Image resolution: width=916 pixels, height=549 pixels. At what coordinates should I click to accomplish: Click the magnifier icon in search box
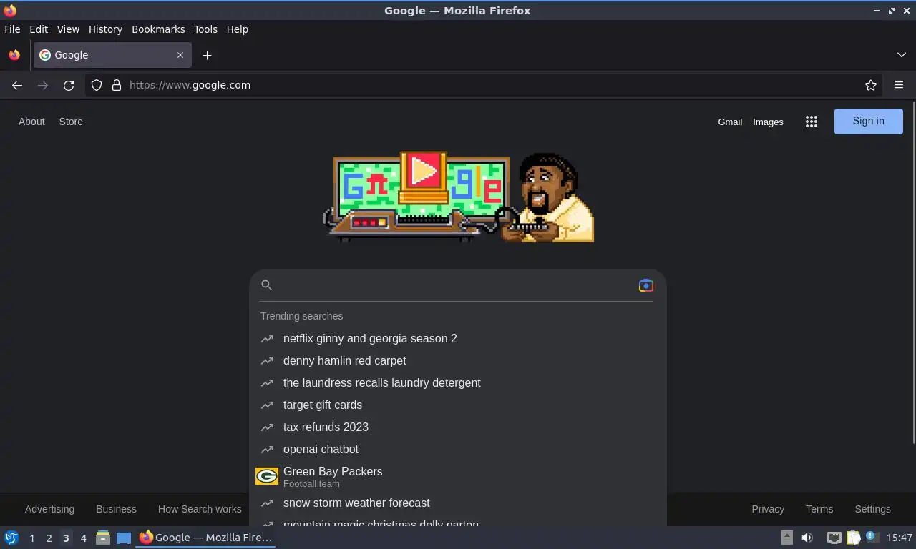266,285
